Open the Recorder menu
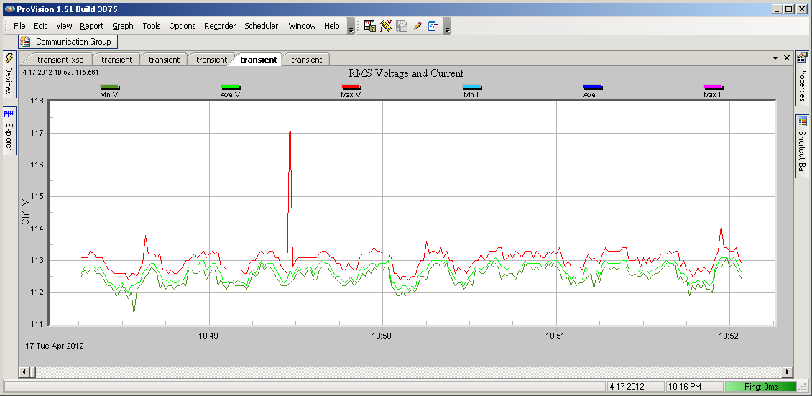 pyautogui.click(x=220, y=26)
